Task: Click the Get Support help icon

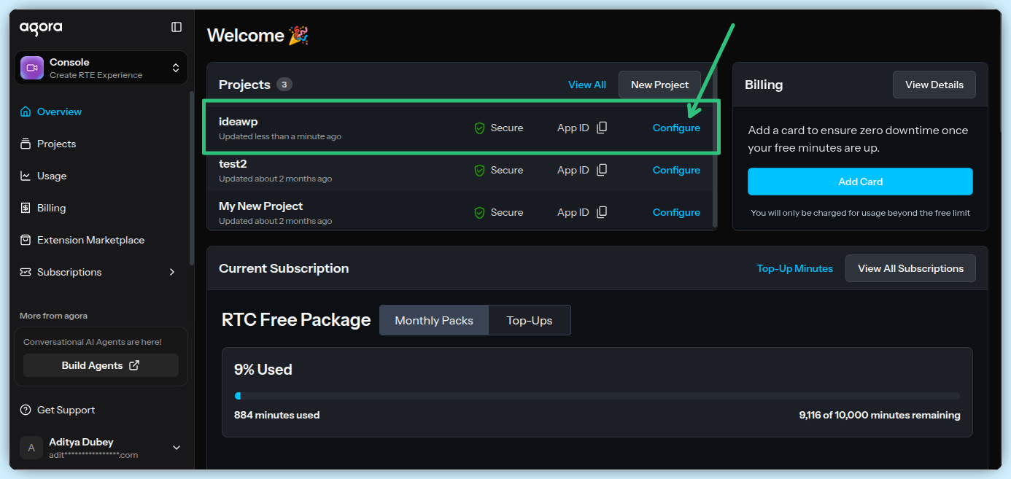Action: point(26,410)
